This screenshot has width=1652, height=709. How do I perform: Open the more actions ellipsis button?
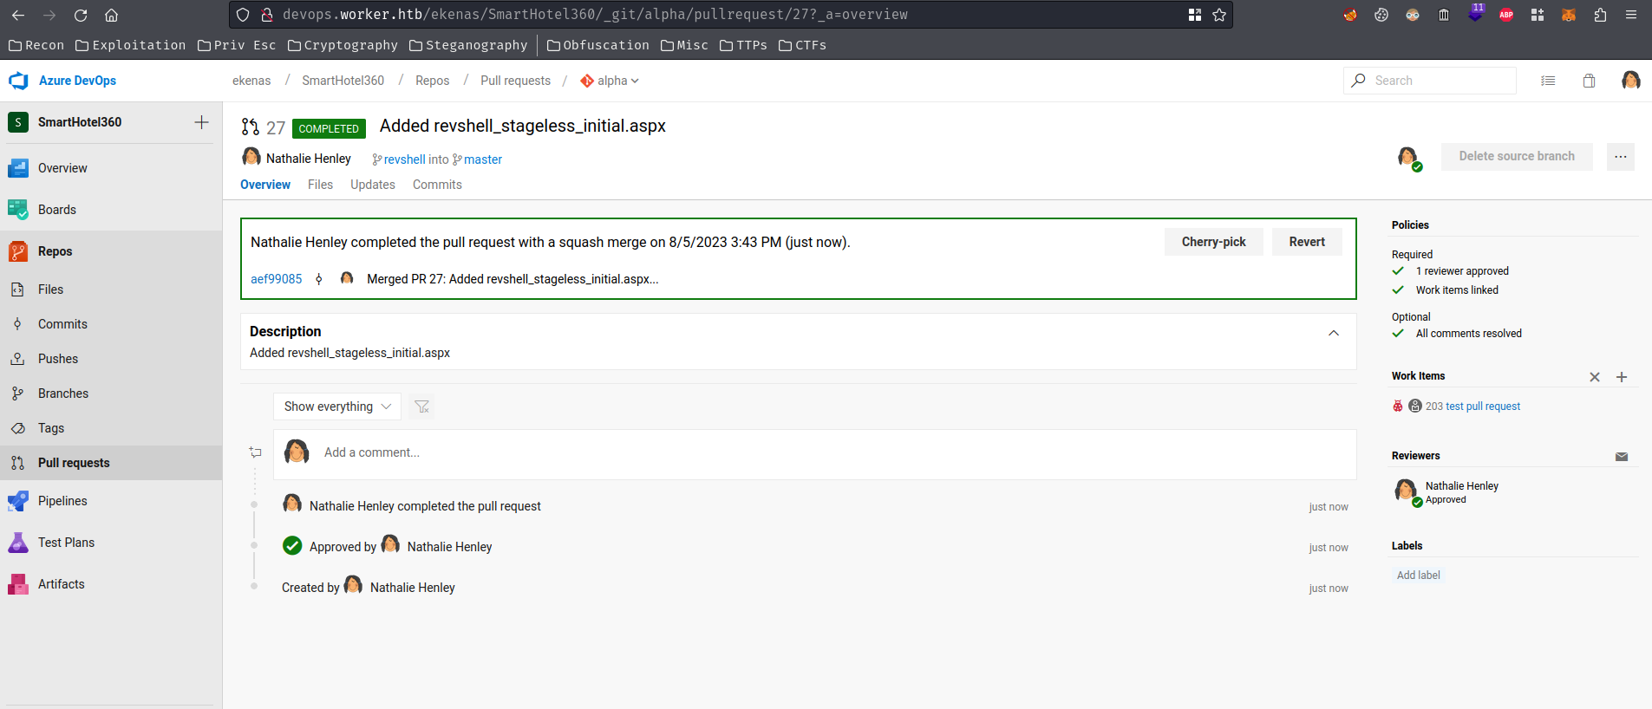coord(1620,157)
